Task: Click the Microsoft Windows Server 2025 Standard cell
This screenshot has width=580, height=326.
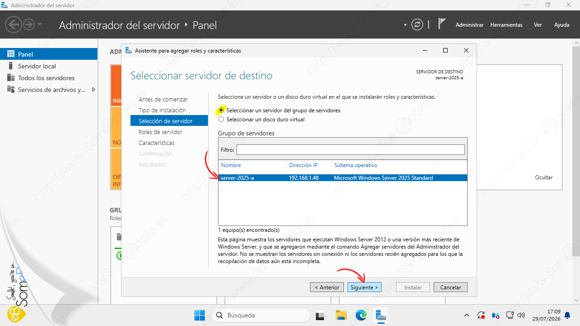Action: click(x=383, y=178)
